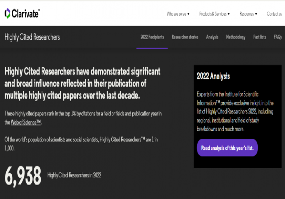Click the Highly Cited Researchers section title
The height and width of the screenshot is (199, 285).
32,37
